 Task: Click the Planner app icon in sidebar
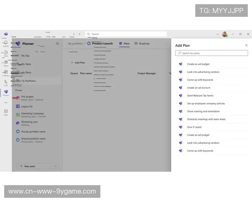[6, 92]
